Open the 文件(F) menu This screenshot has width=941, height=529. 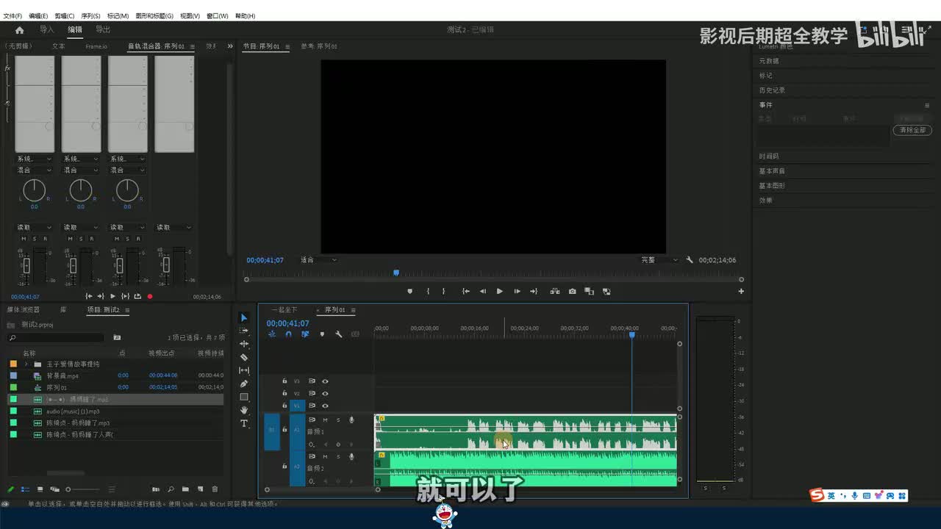click(x=12, y=15)
